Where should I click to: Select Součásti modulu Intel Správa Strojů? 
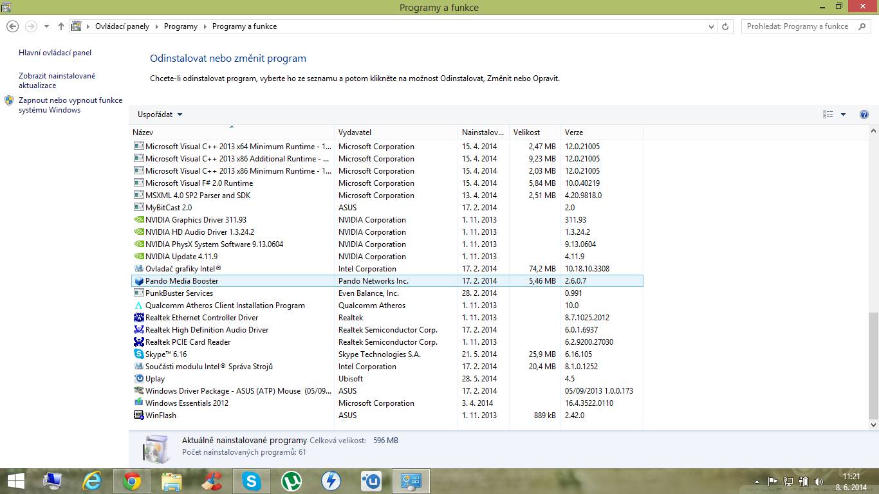coord(387,367)
